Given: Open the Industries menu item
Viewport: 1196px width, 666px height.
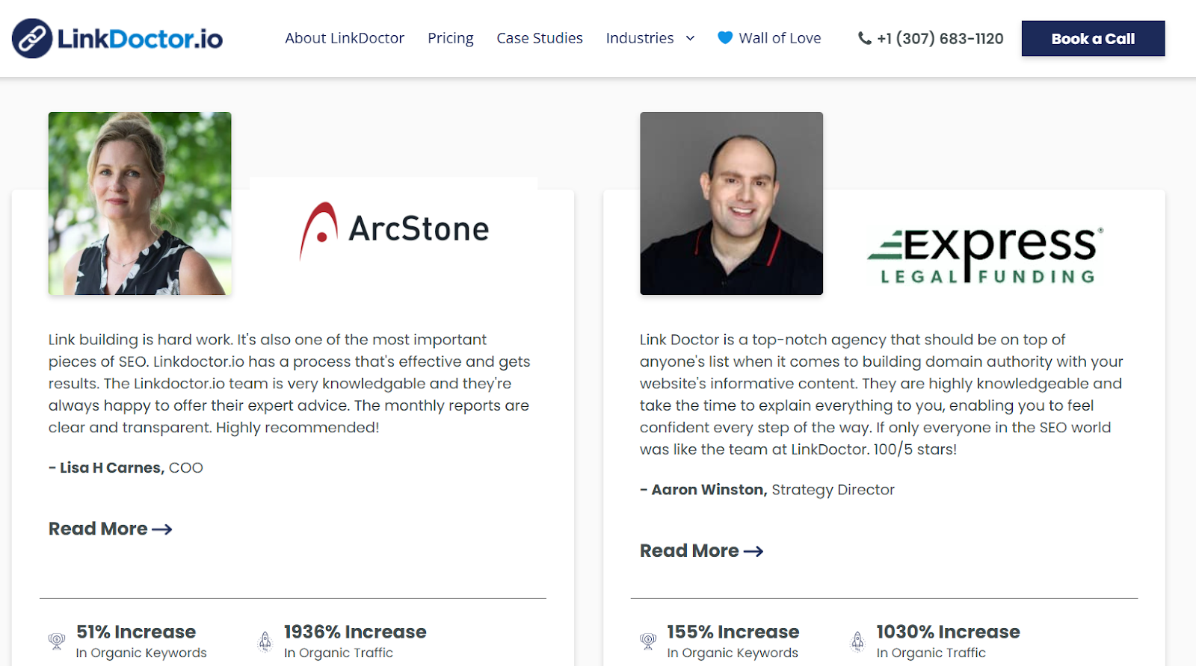Looking at the screenshot, I should tap(640, 38).
